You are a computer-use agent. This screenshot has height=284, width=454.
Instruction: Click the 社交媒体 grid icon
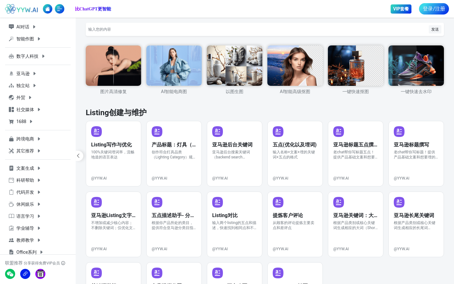tap(11, 109)
